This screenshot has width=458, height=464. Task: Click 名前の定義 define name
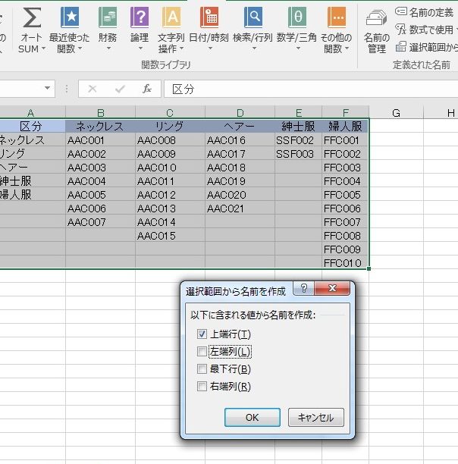tap(424, 12)
